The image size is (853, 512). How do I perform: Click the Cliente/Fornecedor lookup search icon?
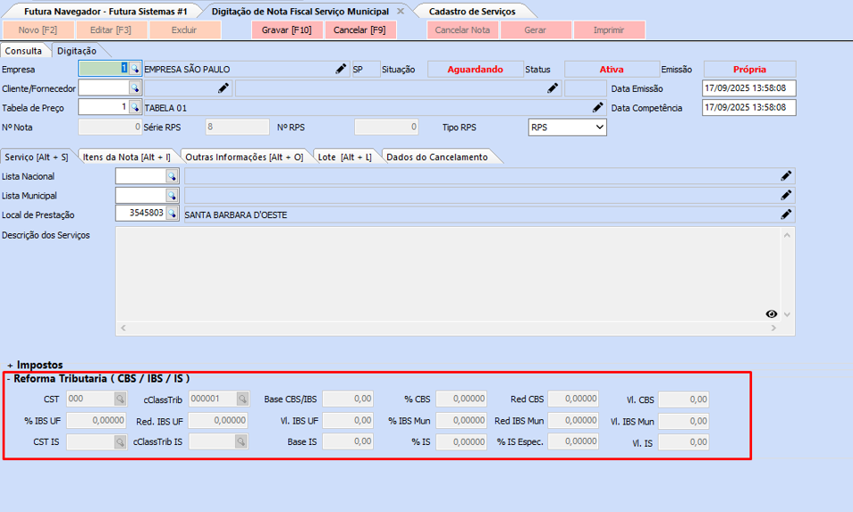(x=135, y=88)
